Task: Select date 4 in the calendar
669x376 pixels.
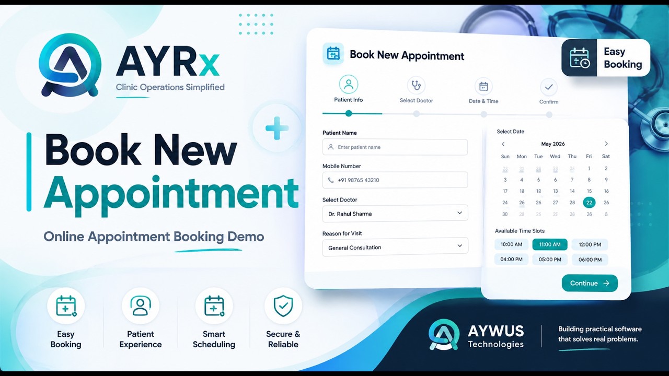Action: [x=522, y=180]
